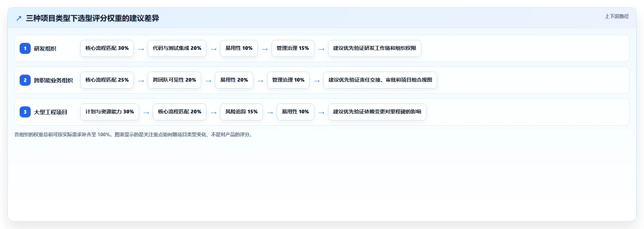
Task: Click the 代码与测试集成 20% box
Action: tap(177, 48)
